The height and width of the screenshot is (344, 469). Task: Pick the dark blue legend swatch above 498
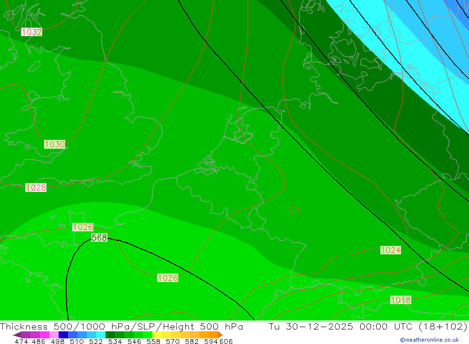click(x=63, y=335)
